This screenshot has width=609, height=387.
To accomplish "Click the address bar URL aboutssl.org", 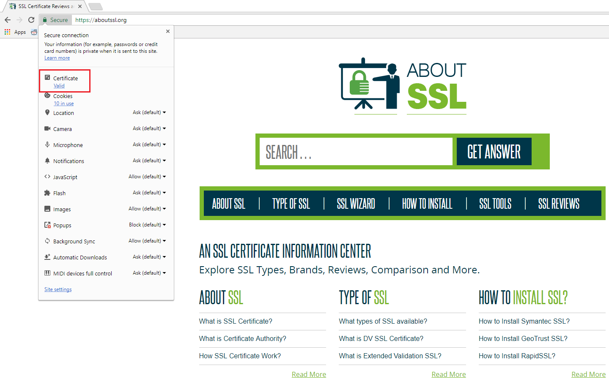I will pyautogui.click(x=101, y=20).
